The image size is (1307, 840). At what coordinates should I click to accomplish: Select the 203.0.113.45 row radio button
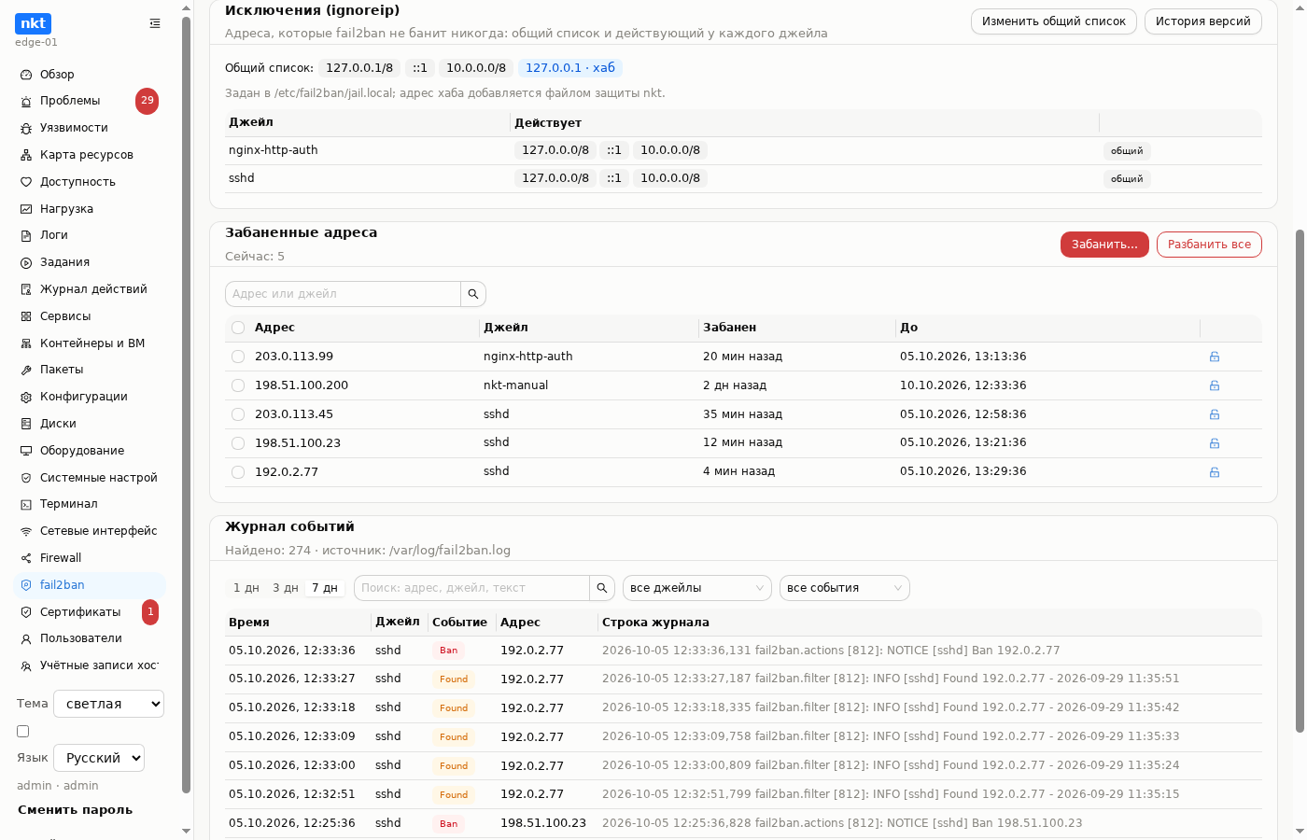pyautogui.click(x=238, y=414)
